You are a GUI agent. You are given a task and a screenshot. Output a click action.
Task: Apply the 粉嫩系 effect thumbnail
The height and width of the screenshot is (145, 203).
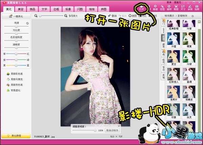189,93
